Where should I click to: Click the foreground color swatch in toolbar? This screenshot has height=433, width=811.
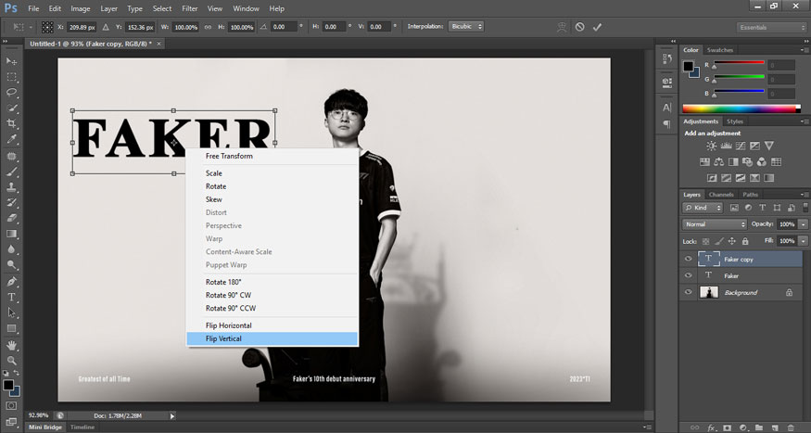[x=7, y=385]
